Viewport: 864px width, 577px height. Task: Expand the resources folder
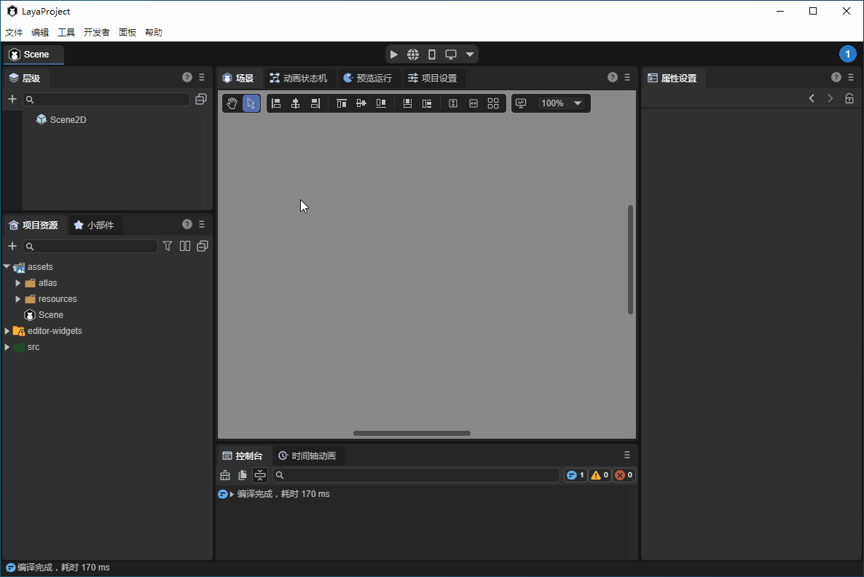coord(18,299)
